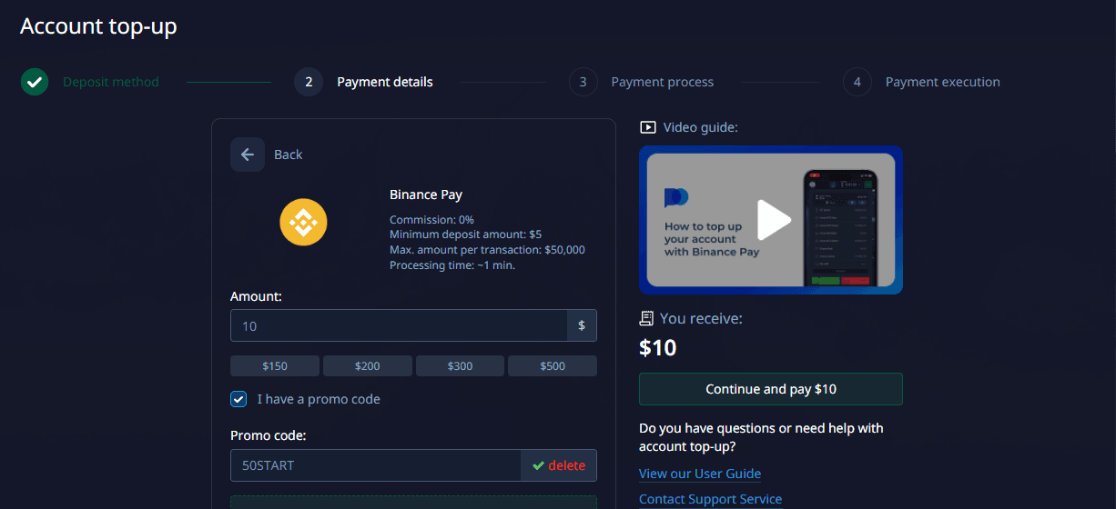The width and height of the screenshot is (1116, 509).
Task: Click the video guide play icon next to label
Action: (648, 127)
